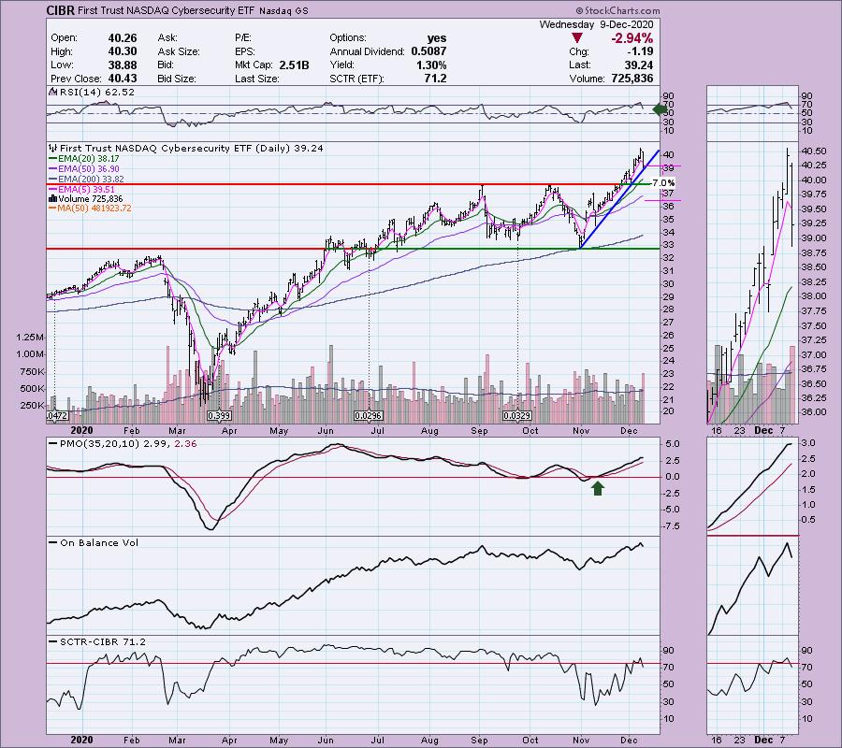
Task: Click the volume bars icon in the price legend
Action: click(x=53, y=199)
